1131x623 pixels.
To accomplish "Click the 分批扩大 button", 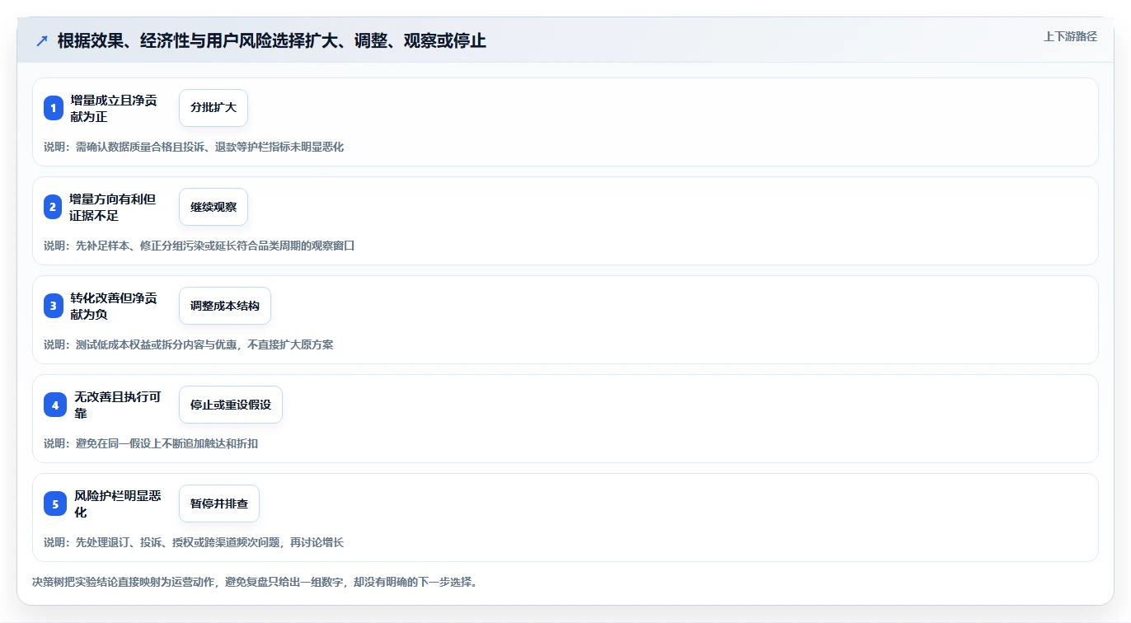I will pos(214,108).
